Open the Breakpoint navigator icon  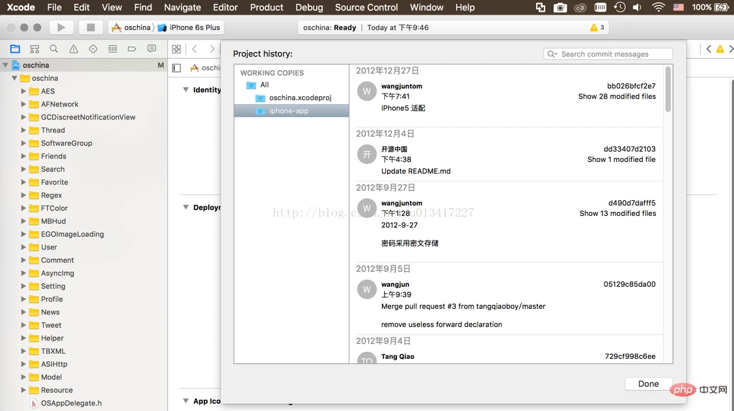tap(132, 49)
